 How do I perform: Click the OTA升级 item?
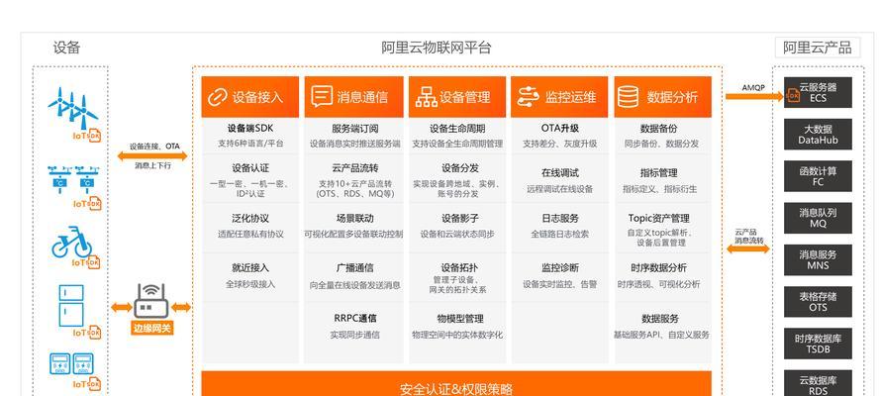pyautogui.click(x=559, y=128)
